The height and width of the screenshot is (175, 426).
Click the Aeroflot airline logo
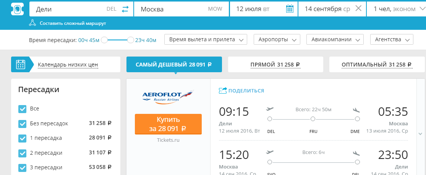tap(168, 96)
